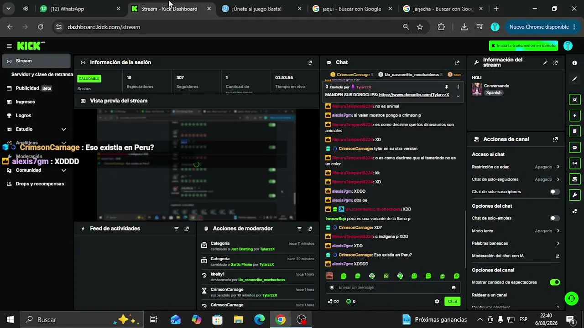The image size is (584, 328).
Task: Click the stream preview thumbnail
Action: [x=196, y=164]
